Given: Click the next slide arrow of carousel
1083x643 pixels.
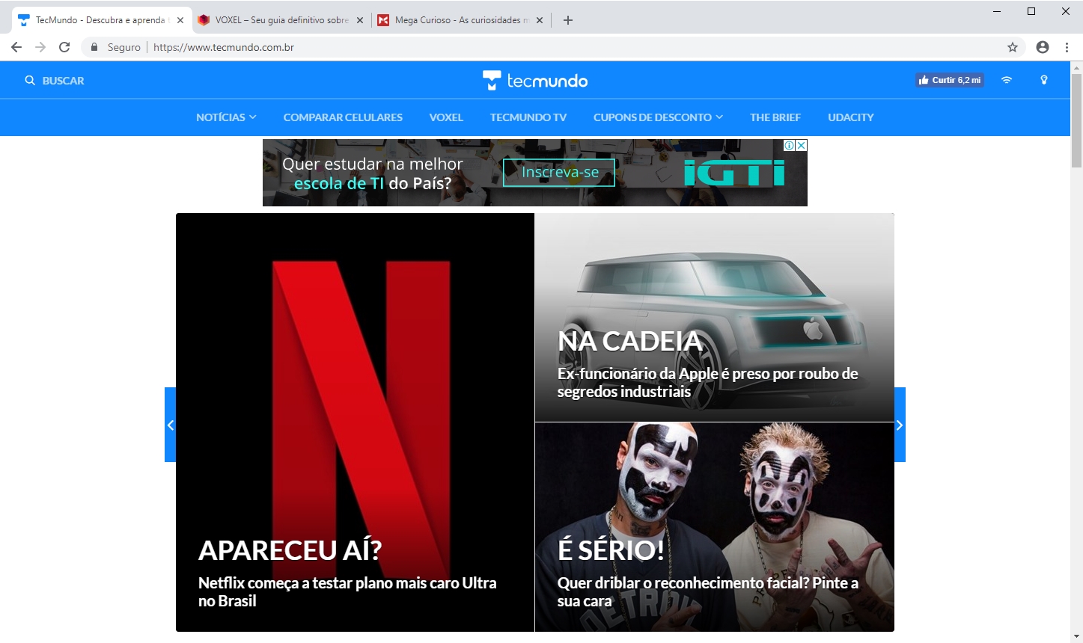Looking at the screenshot, I should tap(900, 425).
